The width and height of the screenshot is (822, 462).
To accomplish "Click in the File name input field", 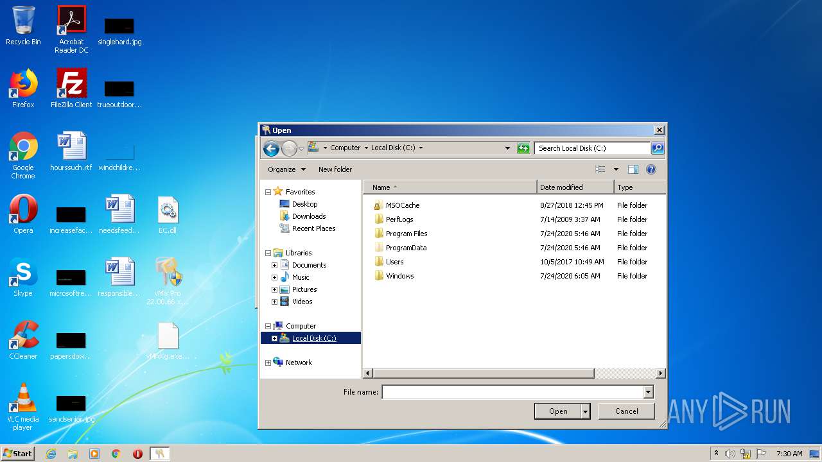I will tap(512, 392).
